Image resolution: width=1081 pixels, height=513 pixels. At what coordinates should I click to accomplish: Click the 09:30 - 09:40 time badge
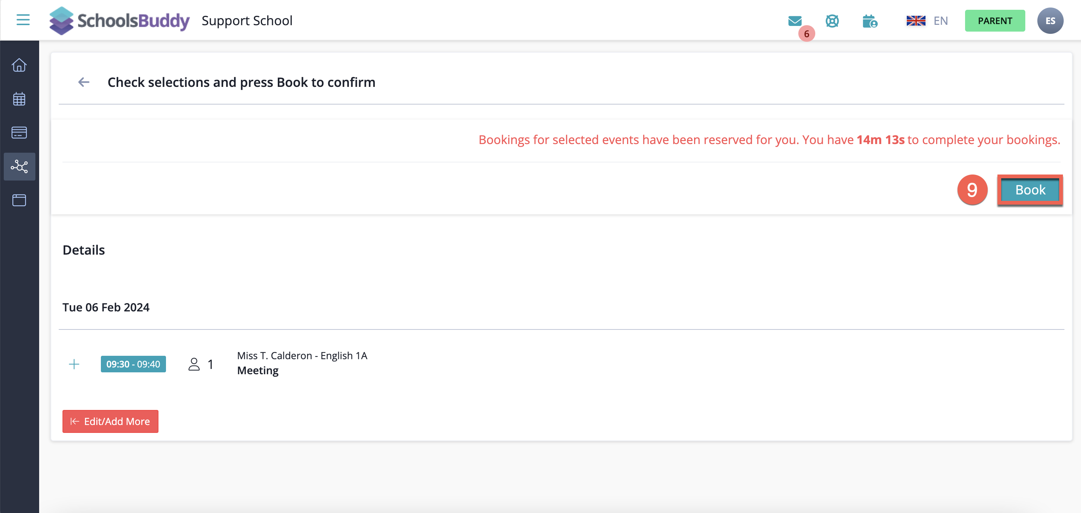click(x=133, y=364)
